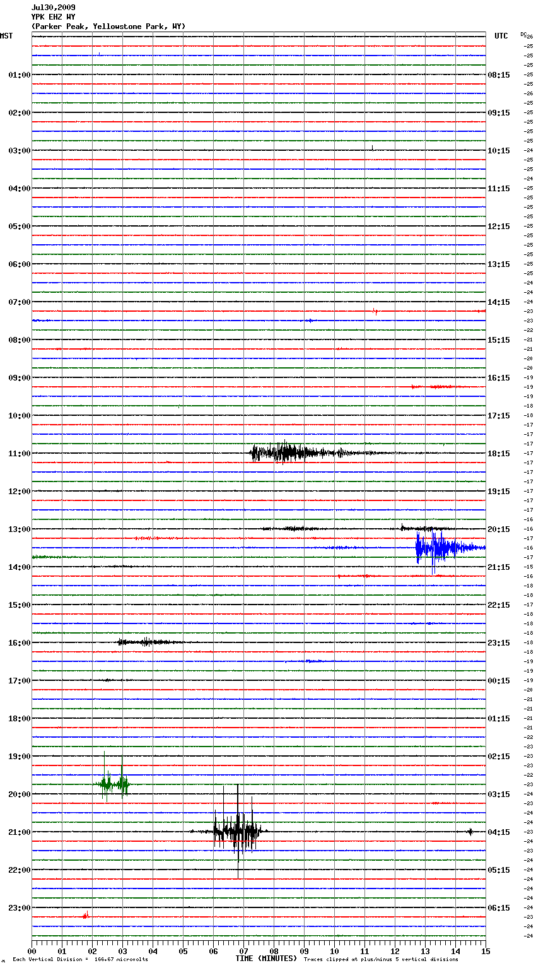Viewport: 536px width, 968px height.
Task: Click the 16:15 UTC time label
Action: point(499,378)
